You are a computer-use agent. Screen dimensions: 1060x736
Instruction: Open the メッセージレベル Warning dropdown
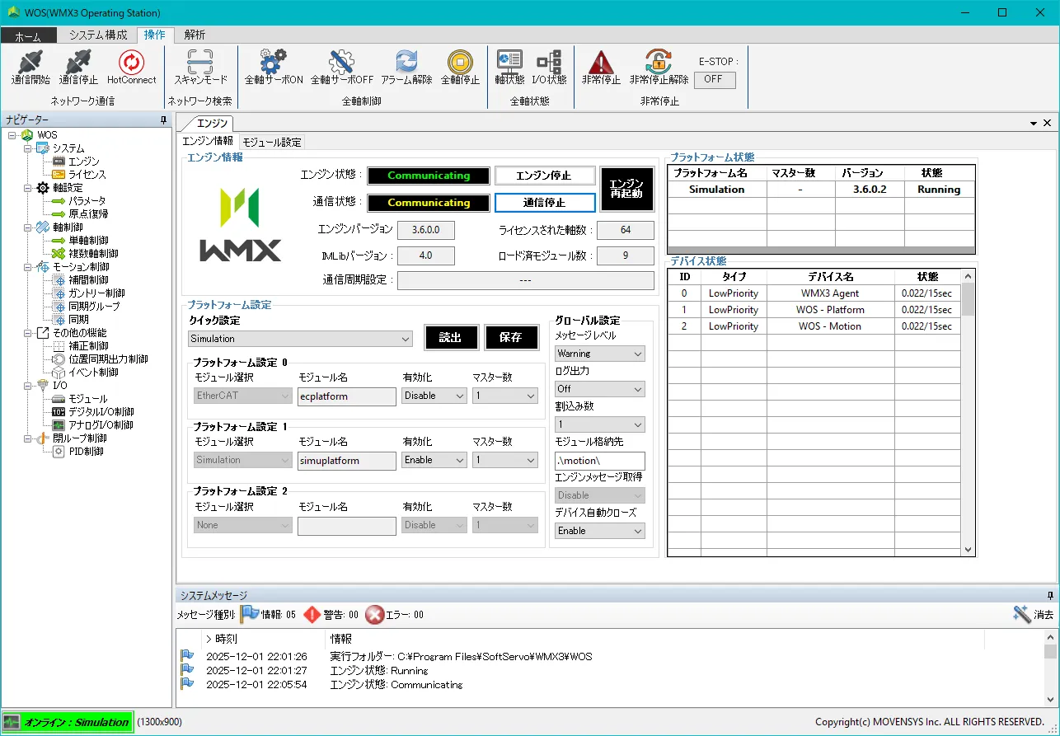pyautogui.click(x=599, y=354)
